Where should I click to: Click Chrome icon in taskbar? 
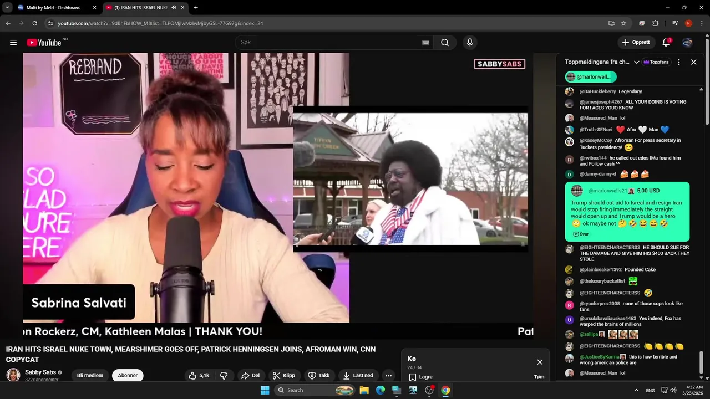[445, 390]
